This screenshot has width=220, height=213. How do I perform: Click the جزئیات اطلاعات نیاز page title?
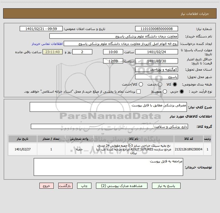[195, 14]
